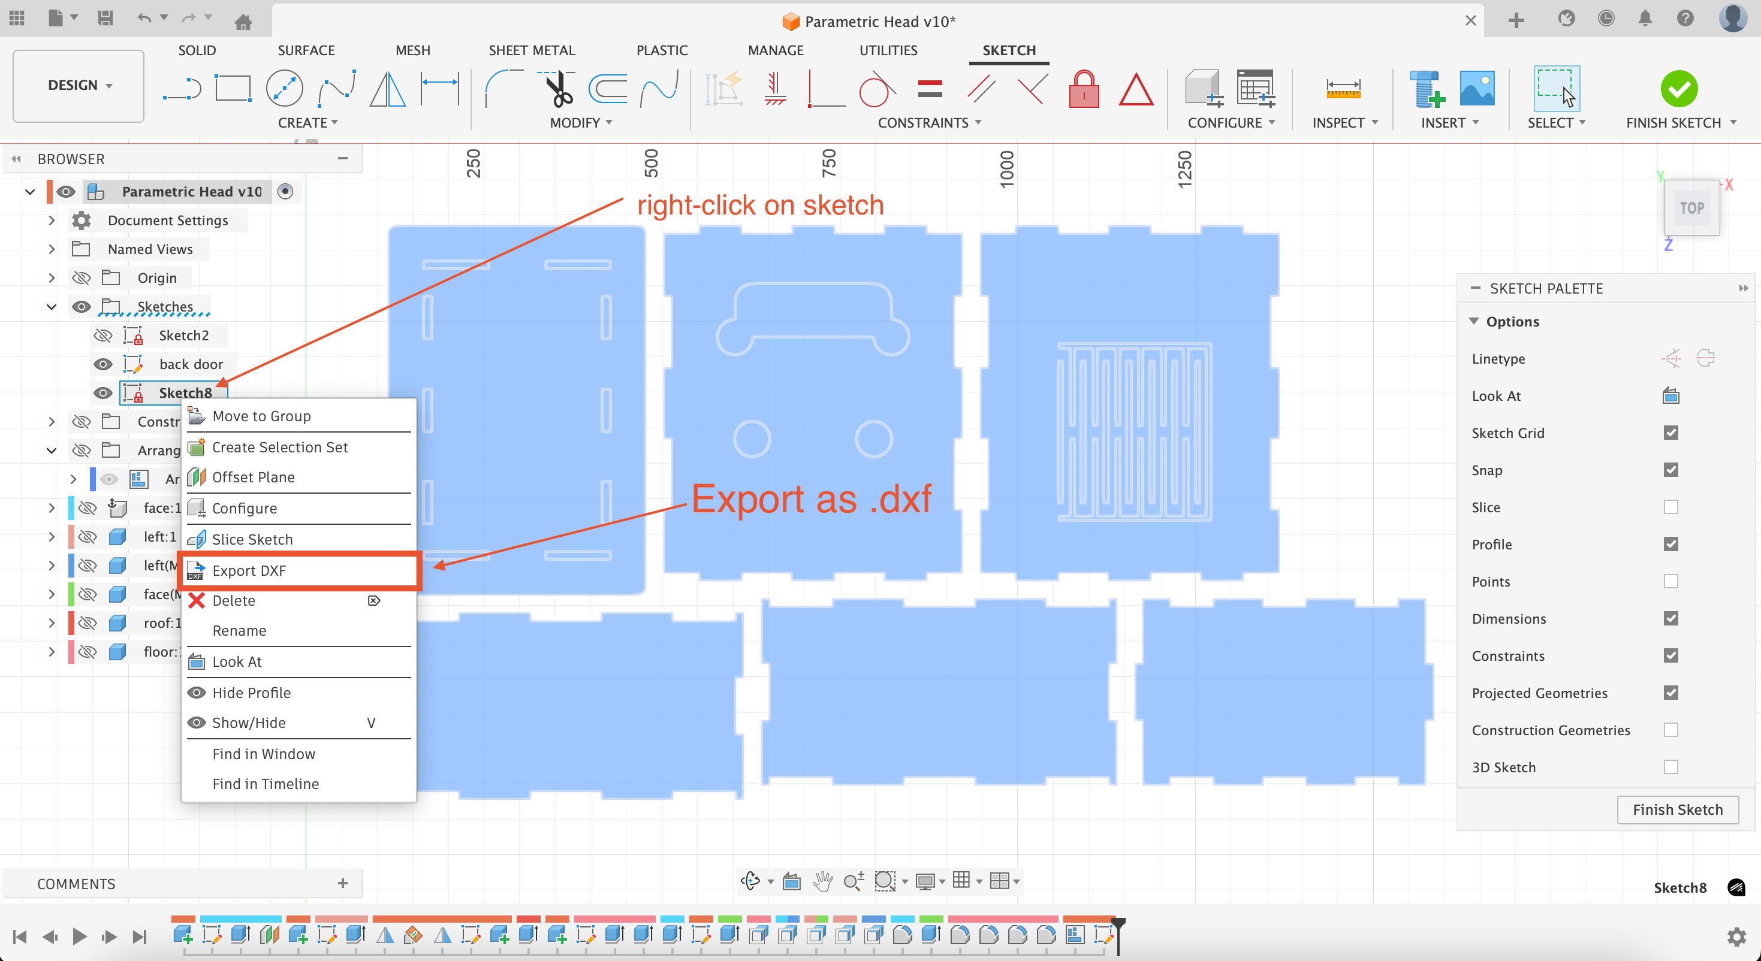The height and width of the screenshot is (961, 1761).
Task: Select the Mirror tool icon
Action: pos(388,89)
